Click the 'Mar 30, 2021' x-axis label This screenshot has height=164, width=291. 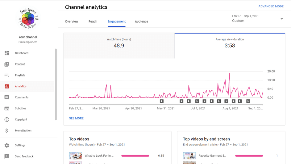point(101,108)
